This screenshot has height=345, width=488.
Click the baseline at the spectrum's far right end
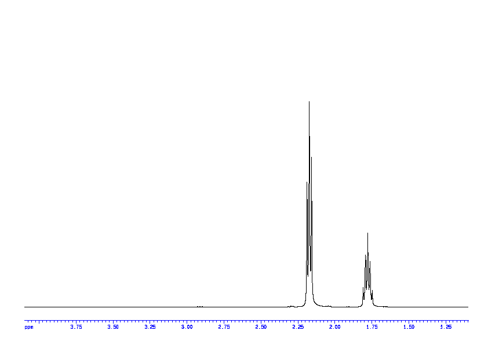pos(467,307)
